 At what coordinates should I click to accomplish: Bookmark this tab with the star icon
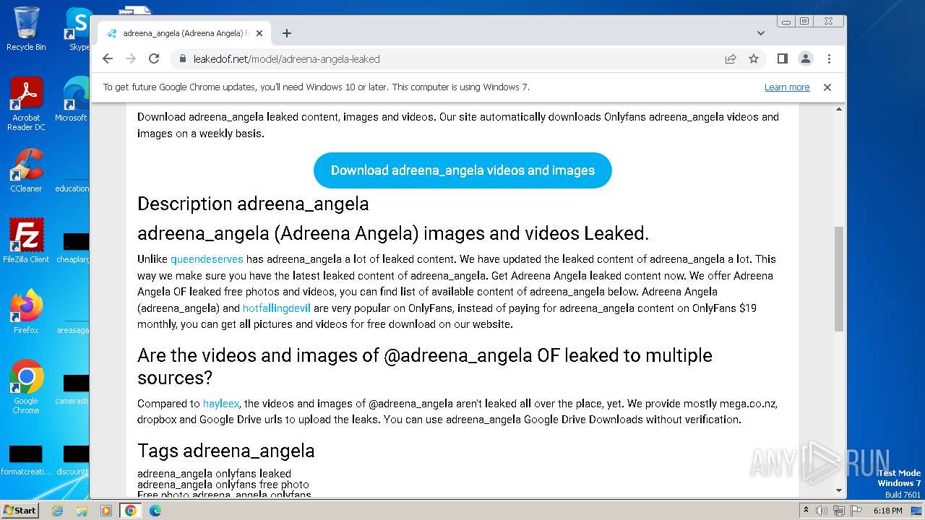[x=754, y=58]
